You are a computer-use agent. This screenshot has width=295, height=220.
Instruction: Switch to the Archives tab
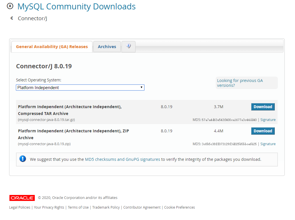pos(107,47)
